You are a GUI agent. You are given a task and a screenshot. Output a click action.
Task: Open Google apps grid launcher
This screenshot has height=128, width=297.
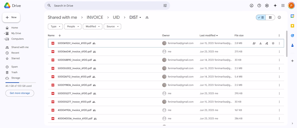283,6
